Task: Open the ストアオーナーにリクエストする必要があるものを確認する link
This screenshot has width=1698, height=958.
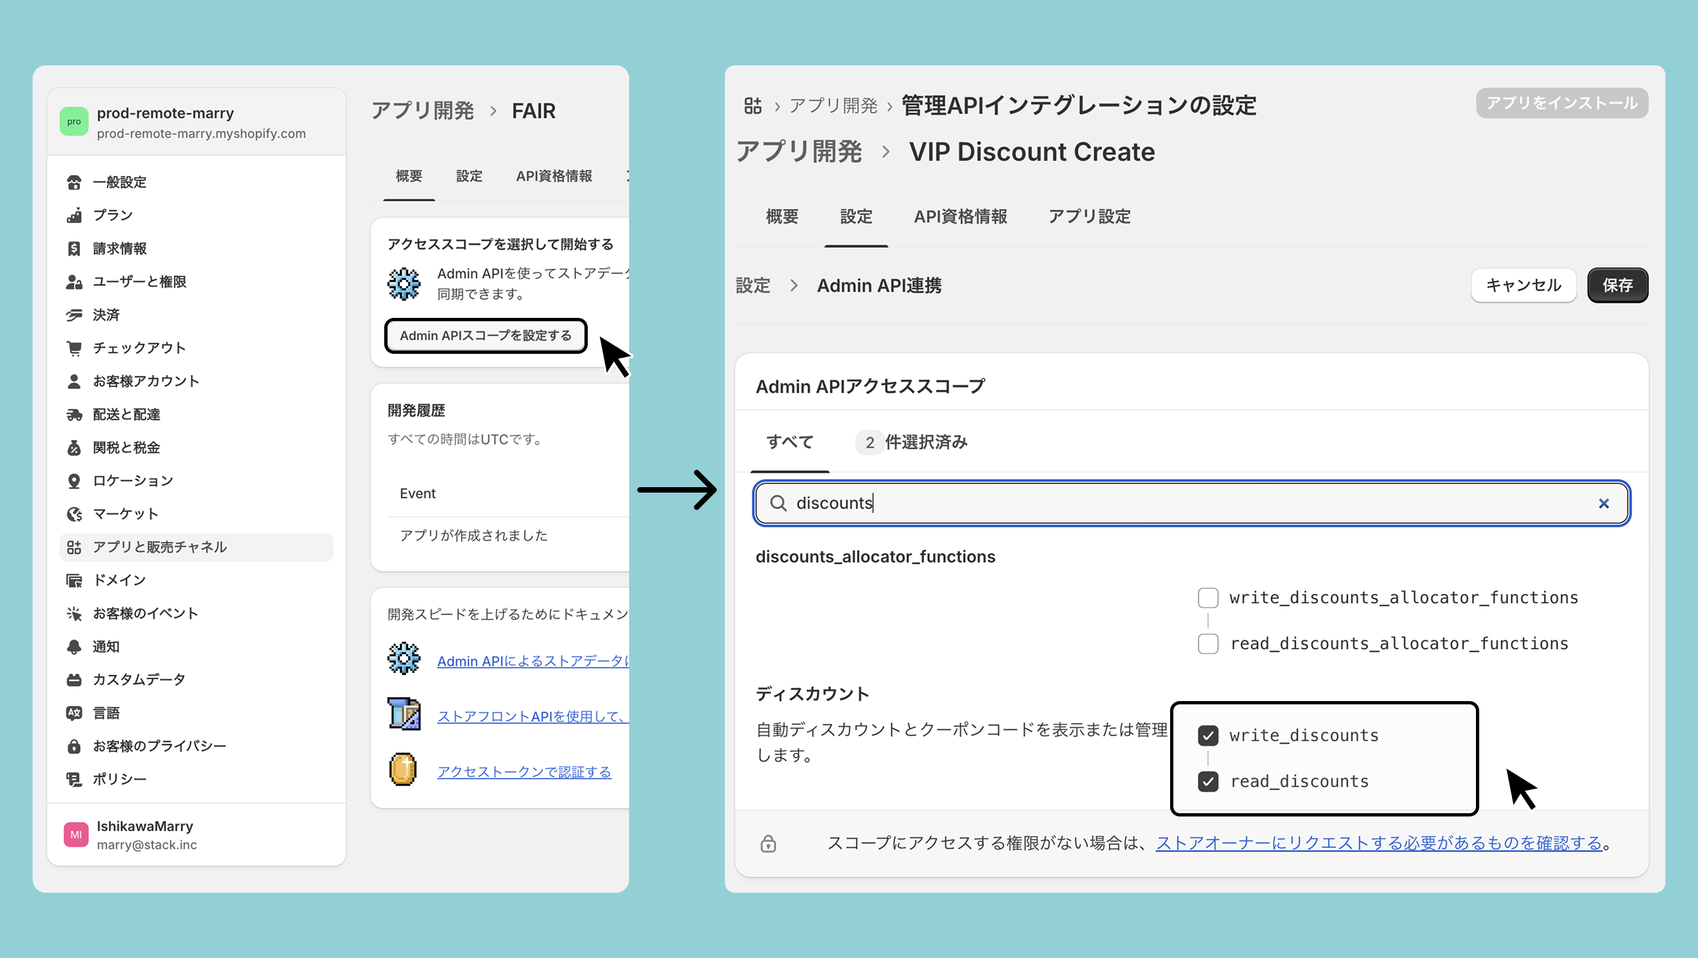Action: coord(1379,843)
